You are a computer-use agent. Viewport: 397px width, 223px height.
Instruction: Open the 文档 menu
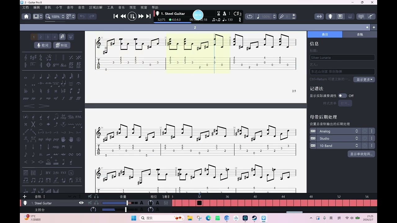click(x=25, y=7)
